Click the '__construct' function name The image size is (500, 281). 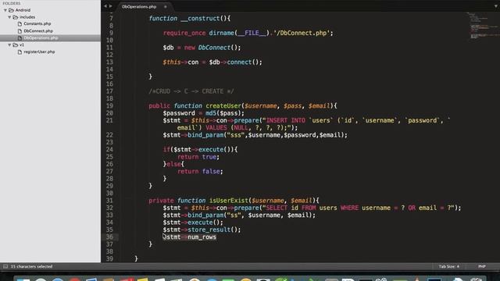[x=200, y=19]
